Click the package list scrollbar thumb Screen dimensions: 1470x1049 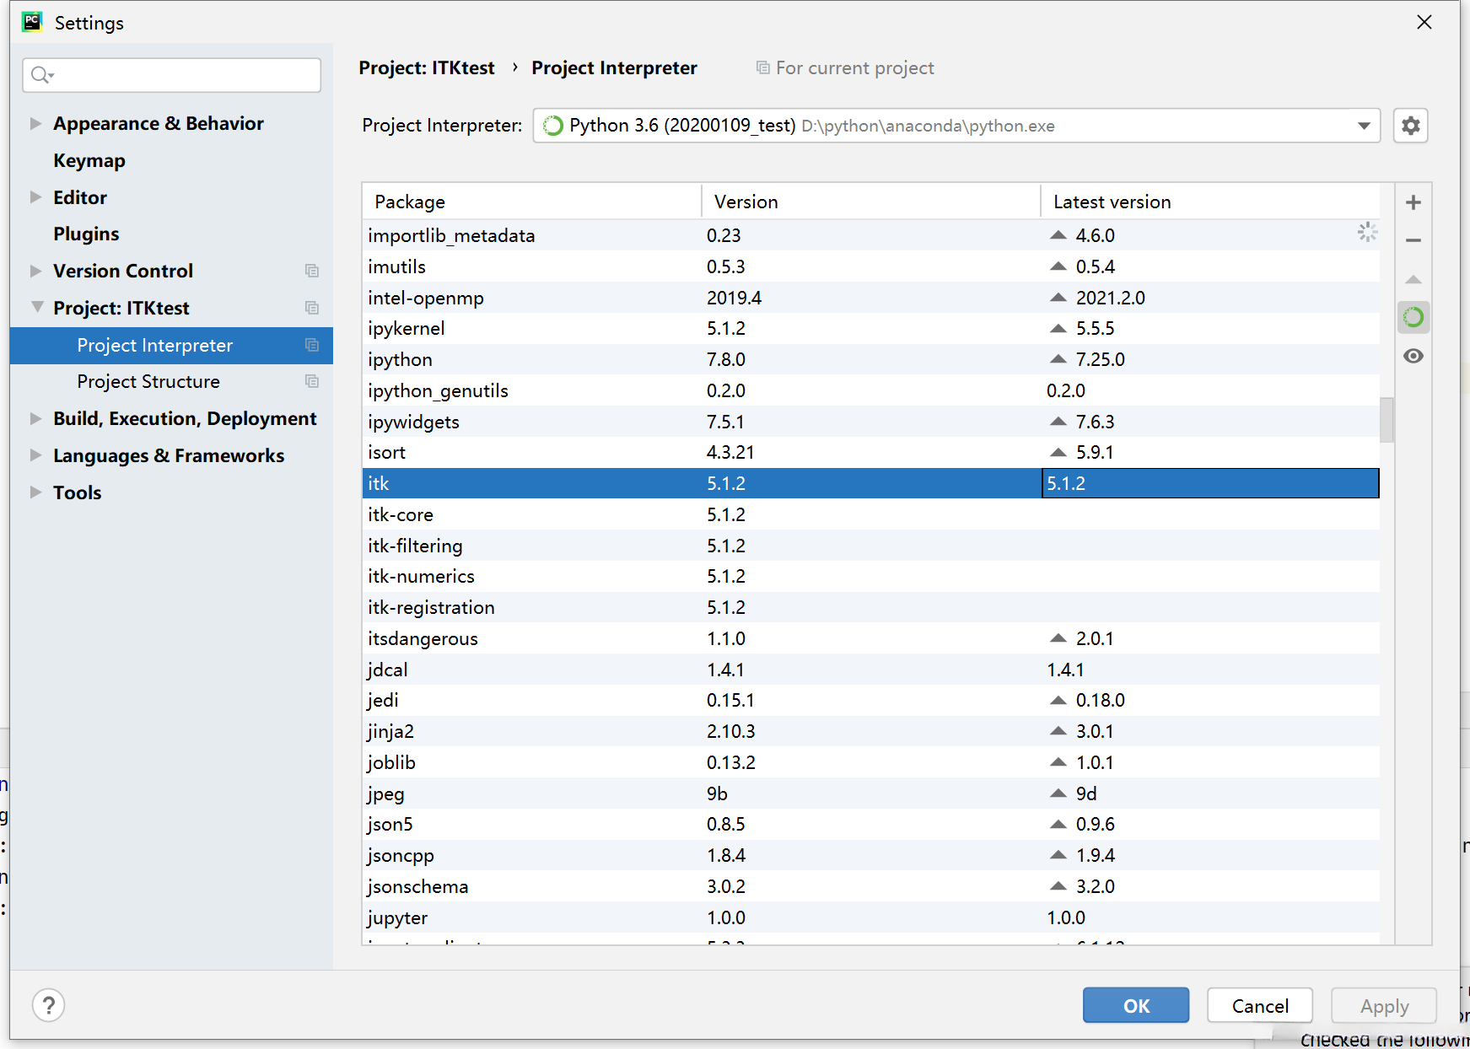pyautogui.click(x=1386, y=419)
